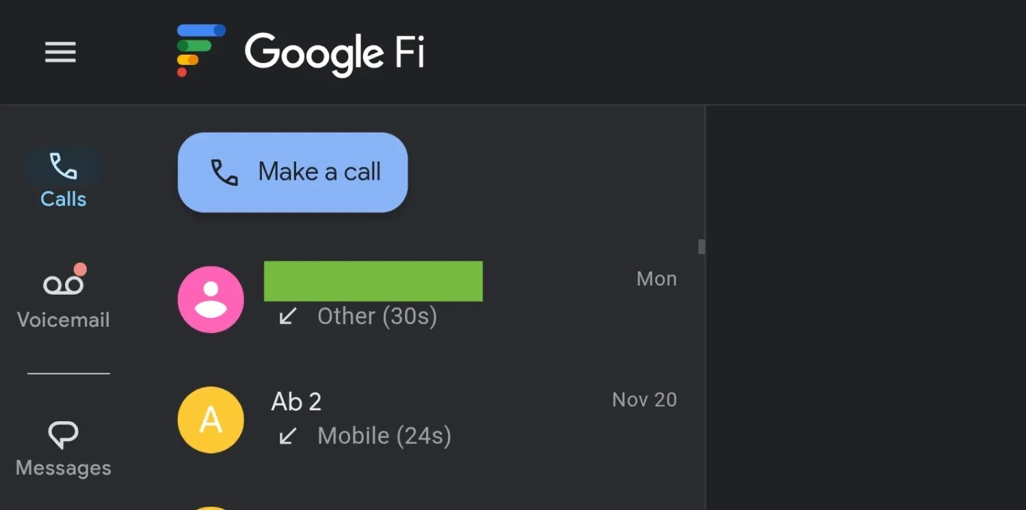Click the incoming call arrow beside Other (30s)
1026x510 pixels.
pos(288,317)
